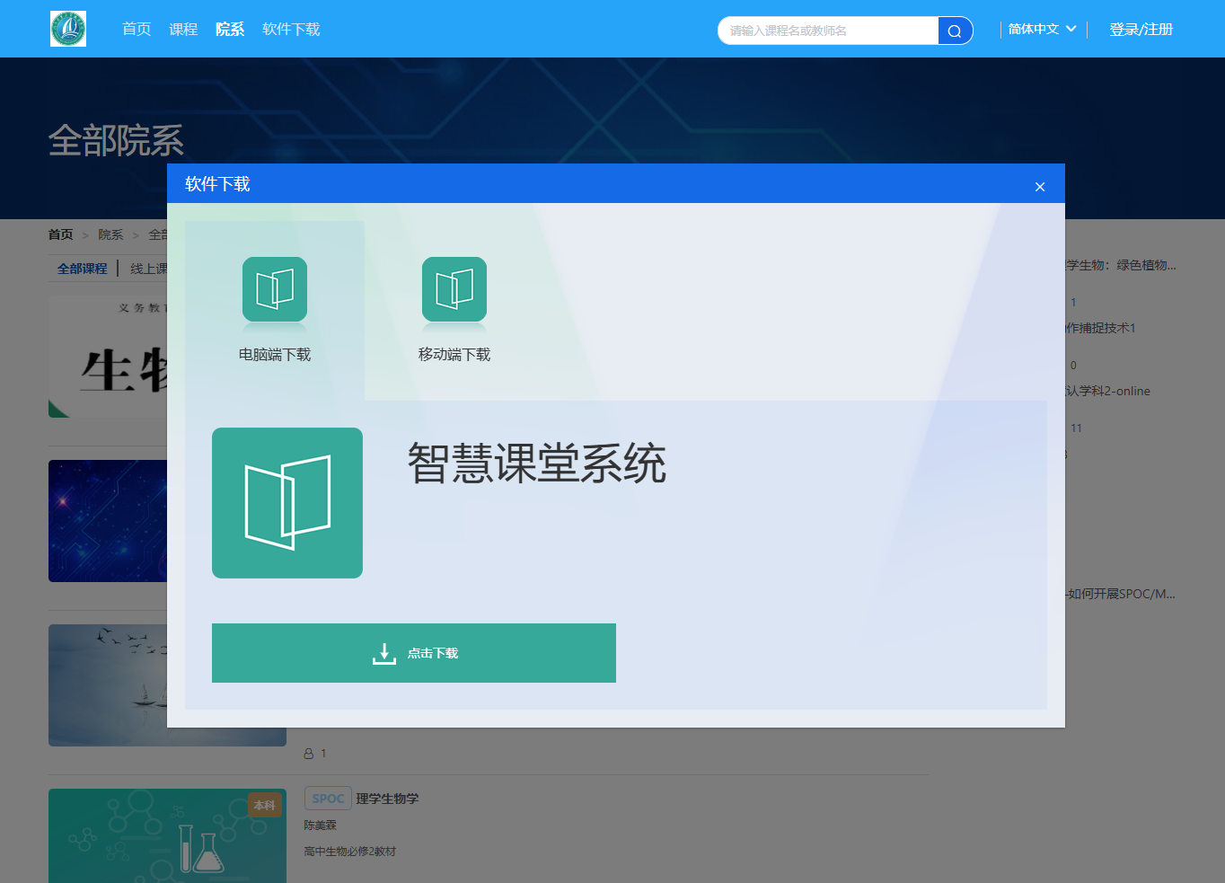
Task: Open the sailing boat course thumbnail
Action: (108, 684)
